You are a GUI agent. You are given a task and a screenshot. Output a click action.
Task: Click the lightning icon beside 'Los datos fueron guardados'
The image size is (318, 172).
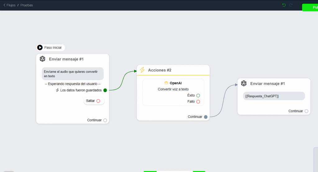(x=57, y=90)
